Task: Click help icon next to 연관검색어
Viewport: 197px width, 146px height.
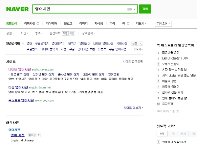Action: (22, 44)
